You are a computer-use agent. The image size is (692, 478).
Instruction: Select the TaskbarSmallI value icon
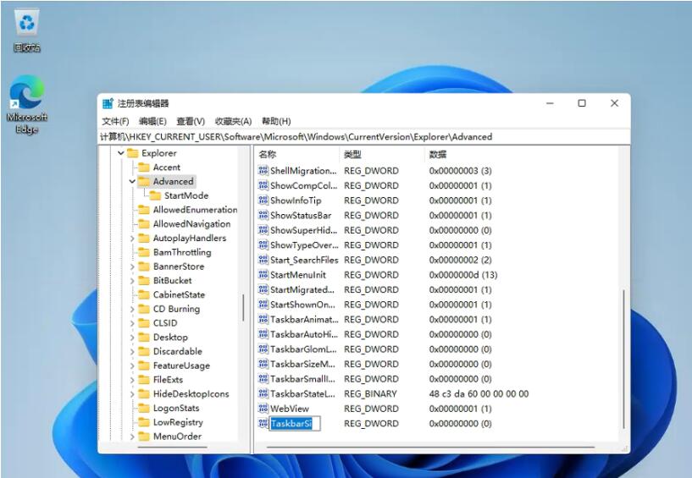(x=263, y=378)
